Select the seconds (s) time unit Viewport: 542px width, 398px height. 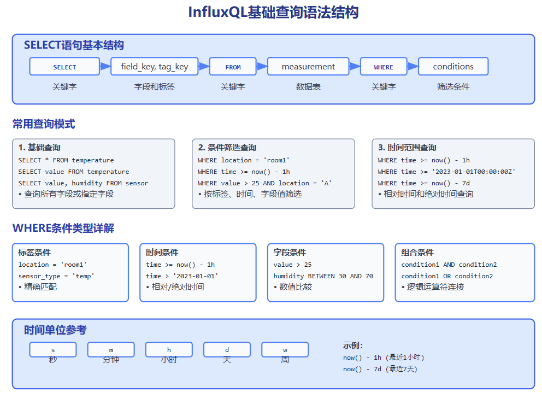pyautogui.click(x=53, y=349)
